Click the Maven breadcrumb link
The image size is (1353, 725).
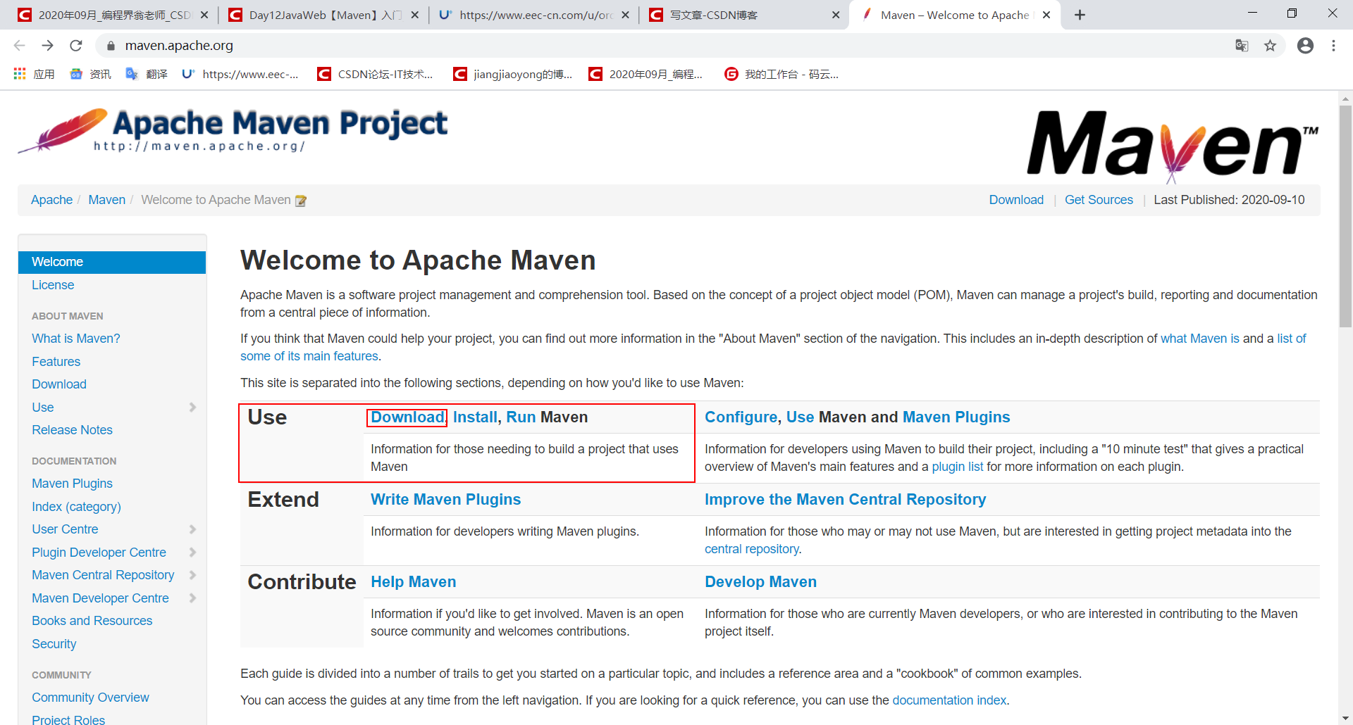106,200
